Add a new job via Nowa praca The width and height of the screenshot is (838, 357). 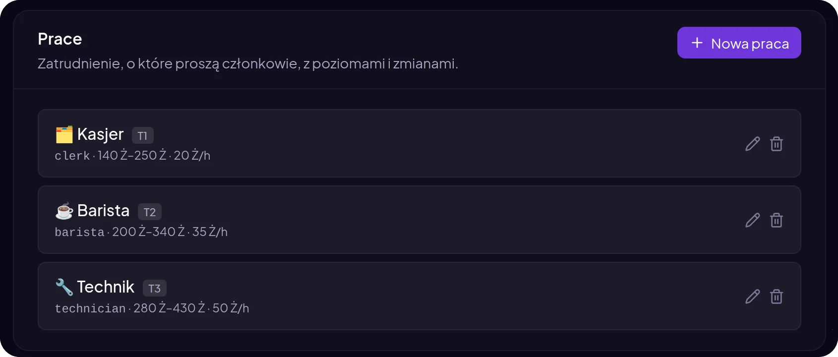pos(739,43)
